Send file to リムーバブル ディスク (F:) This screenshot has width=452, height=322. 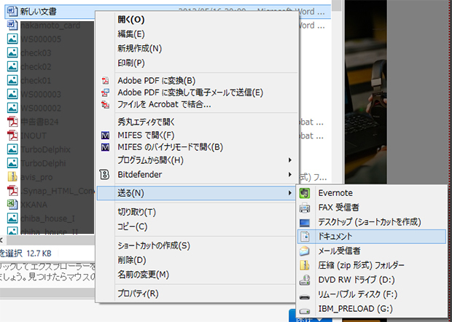pos(372,294)
